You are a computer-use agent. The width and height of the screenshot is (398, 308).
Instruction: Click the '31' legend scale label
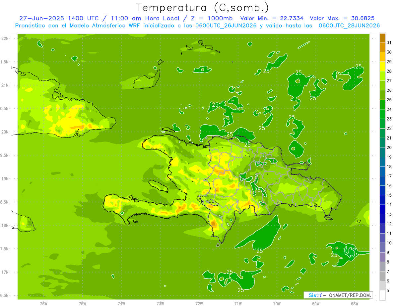click(389, 43)
